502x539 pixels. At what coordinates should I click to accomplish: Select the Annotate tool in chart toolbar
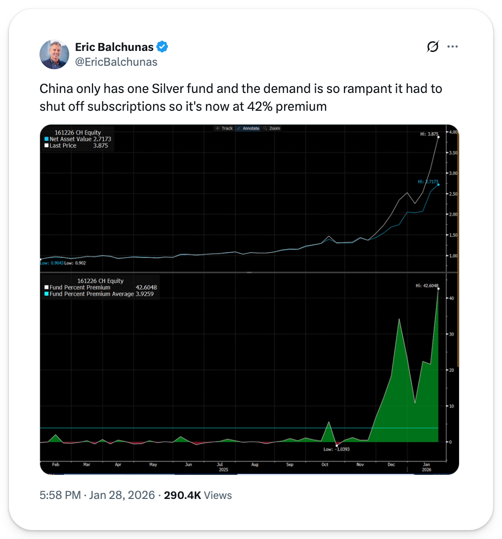248,128
